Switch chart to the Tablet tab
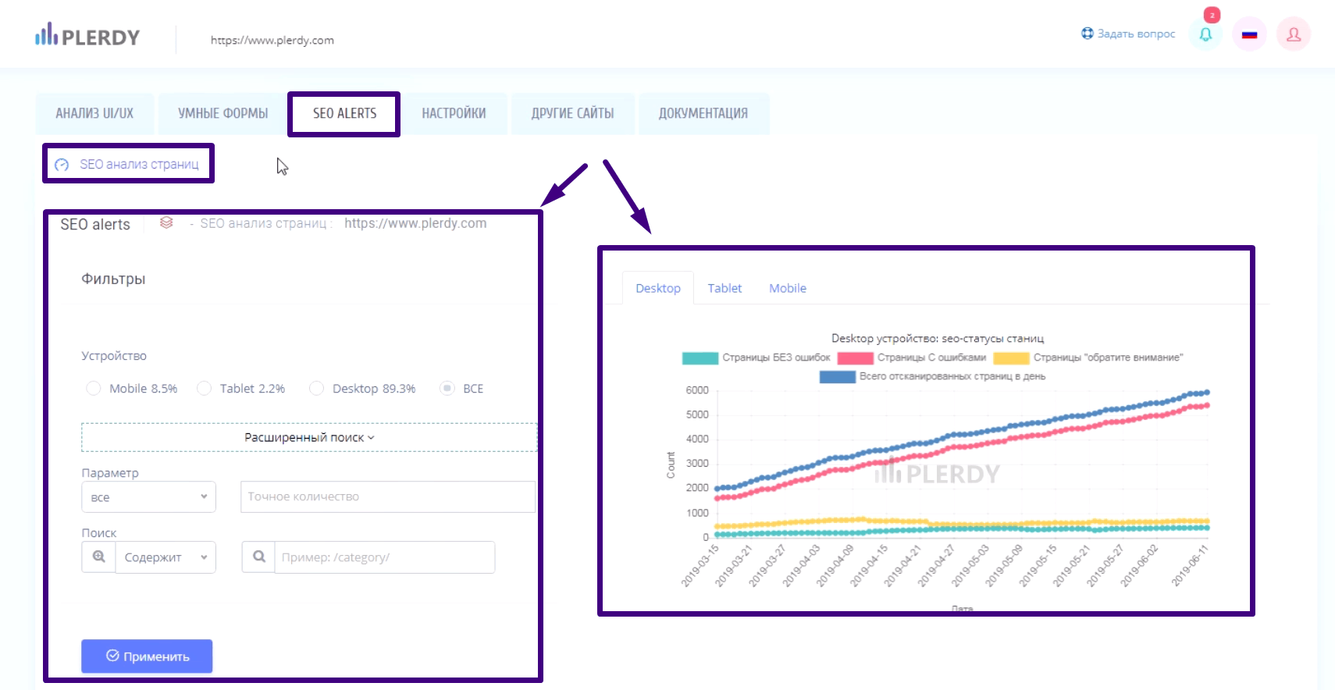The image size is (1335, 690). 724,288
